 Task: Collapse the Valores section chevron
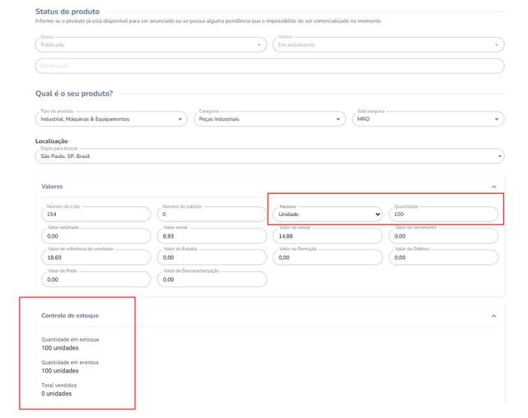[494, 187]
